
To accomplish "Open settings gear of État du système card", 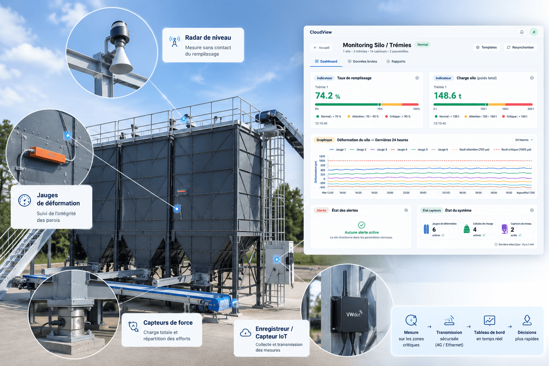I will coord(532,210).
